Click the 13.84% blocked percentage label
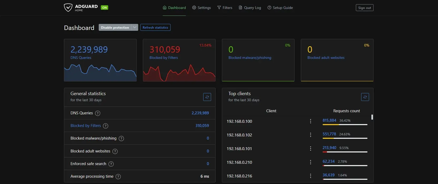The height and width of the screenshot is (184, 438). 205,45
